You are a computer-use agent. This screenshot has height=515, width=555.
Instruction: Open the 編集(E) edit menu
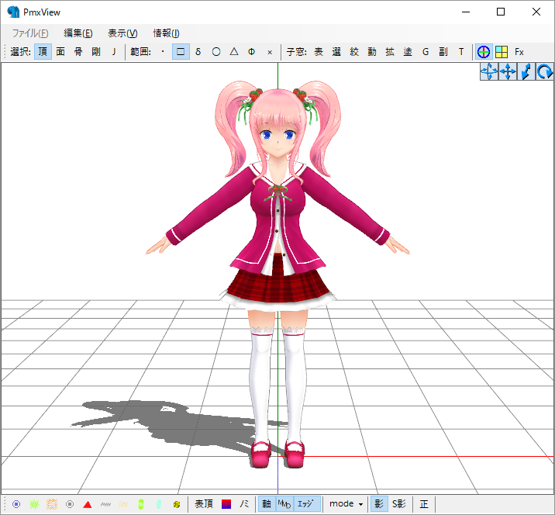[x=78, y=33]
